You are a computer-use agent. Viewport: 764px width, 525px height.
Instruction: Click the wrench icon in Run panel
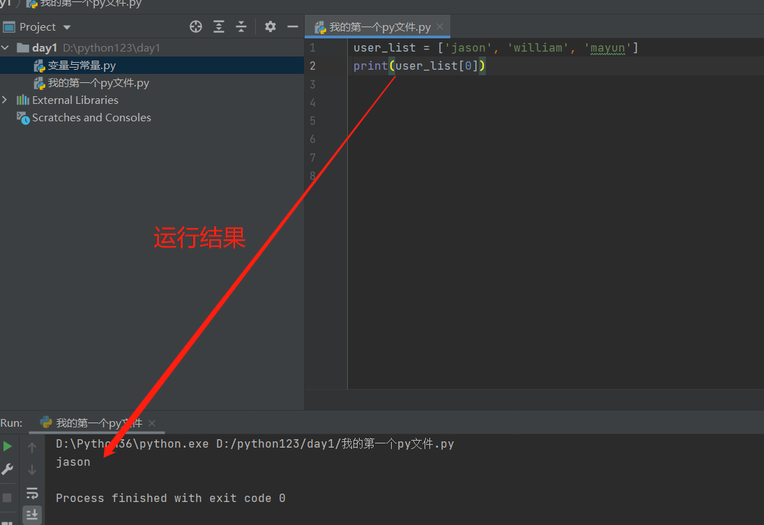pyautogui.click(x=8, y=469)
